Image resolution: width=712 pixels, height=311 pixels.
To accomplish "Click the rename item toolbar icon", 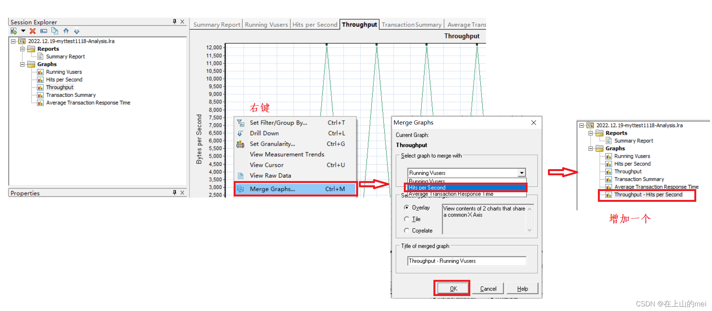I will click(43, 31).
